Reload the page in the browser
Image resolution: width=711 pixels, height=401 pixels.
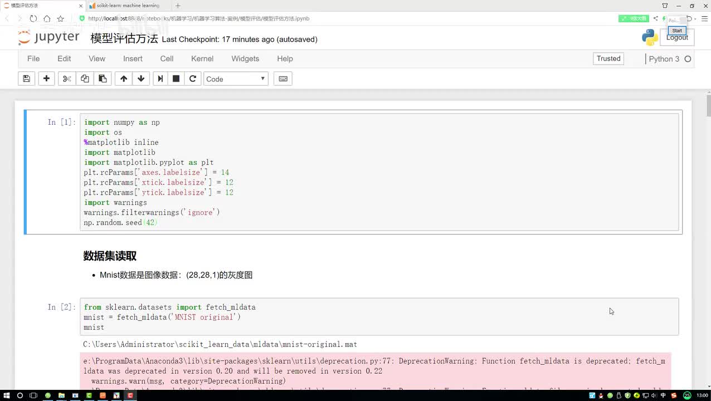click(x=33, y=18)
